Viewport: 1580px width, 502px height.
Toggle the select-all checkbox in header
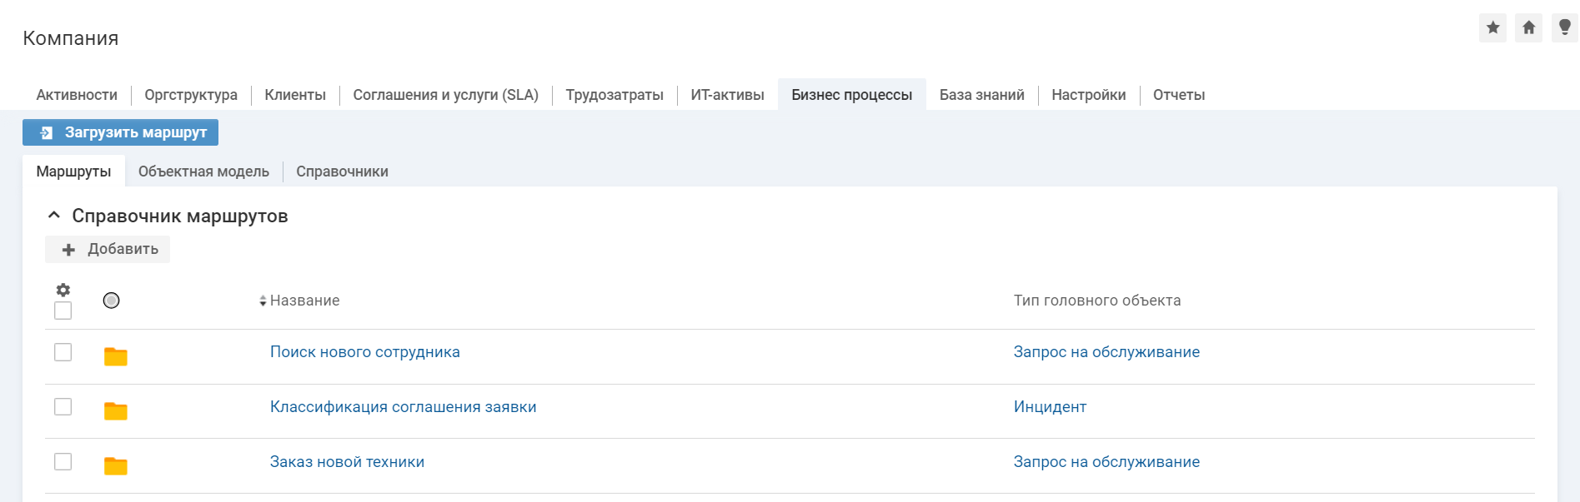pyautogui.click(x=63, y=311)
